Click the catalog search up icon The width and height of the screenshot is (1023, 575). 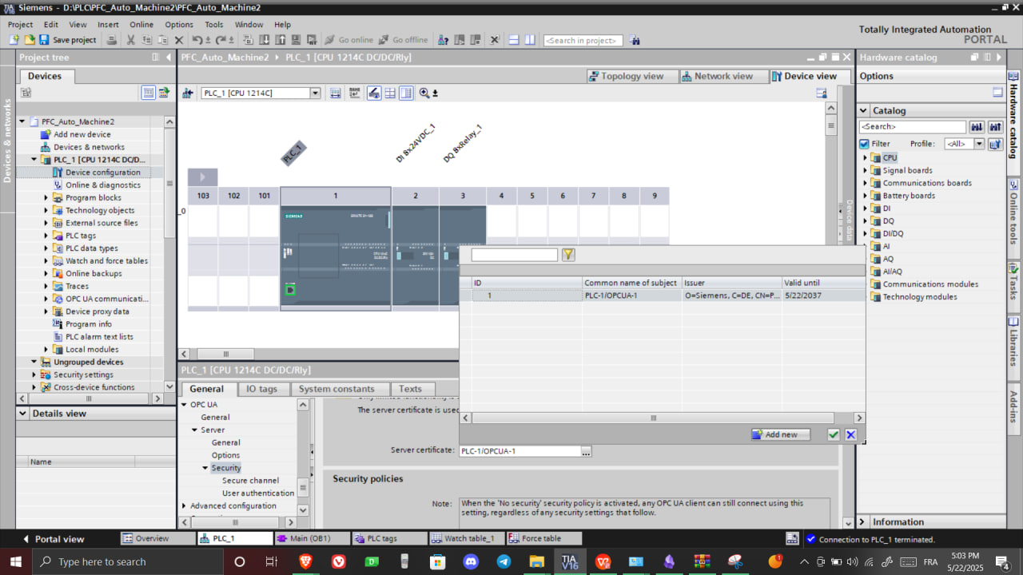pos(995,127)
